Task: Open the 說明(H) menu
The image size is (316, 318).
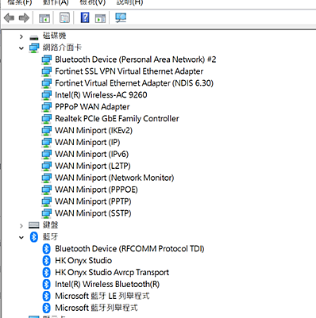Action: click(x=129, y=2)
